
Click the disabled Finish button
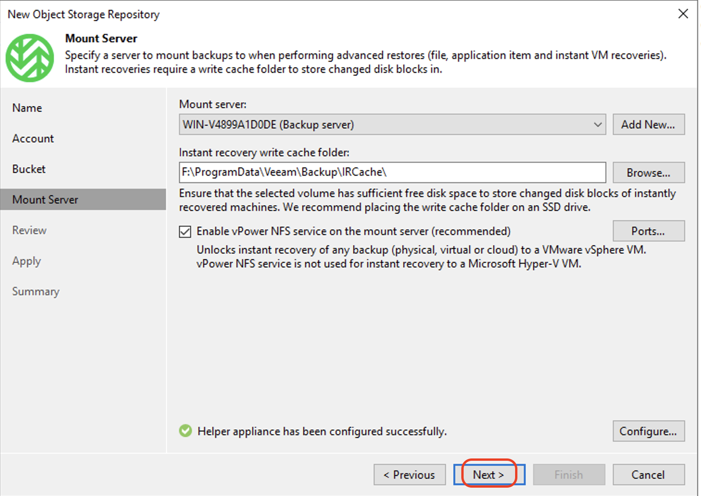569,475
